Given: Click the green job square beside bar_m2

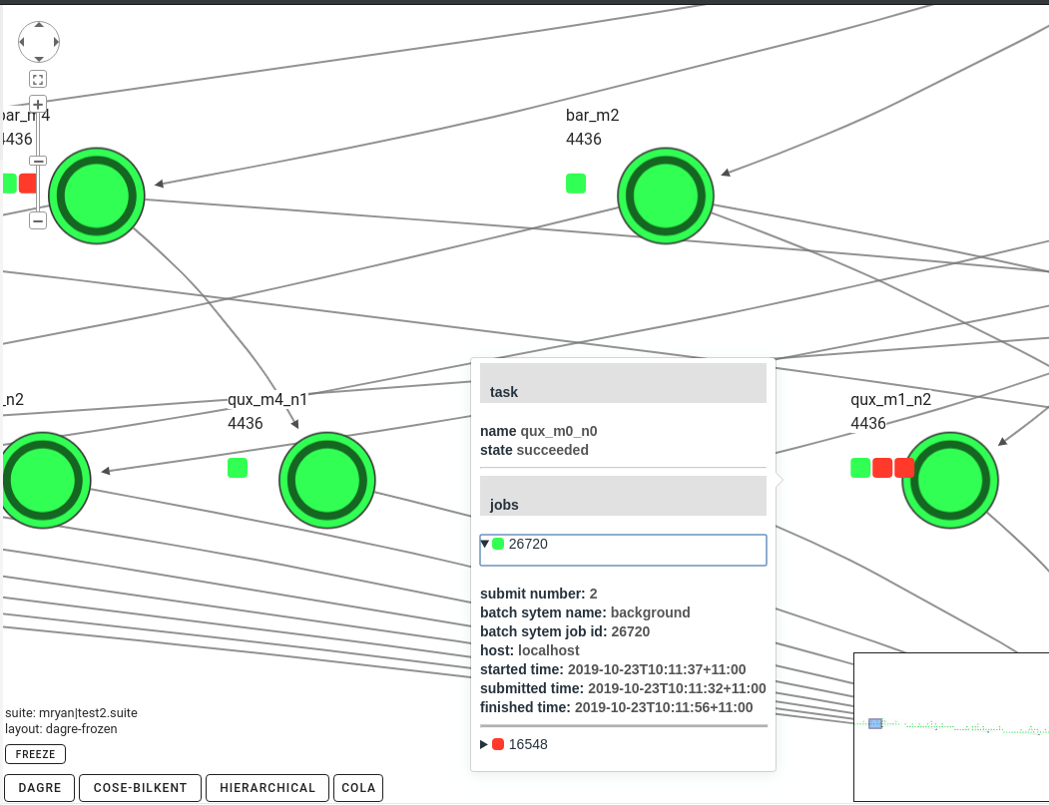Looking at the screenshot, I should click(575, 184).
